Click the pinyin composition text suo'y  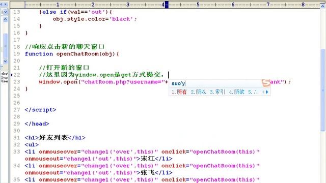(x=178, y=83)
